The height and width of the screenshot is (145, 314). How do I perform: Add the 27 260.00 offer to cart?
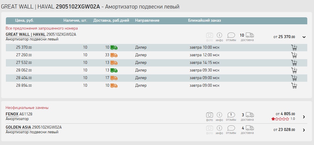tap(294, 55)
